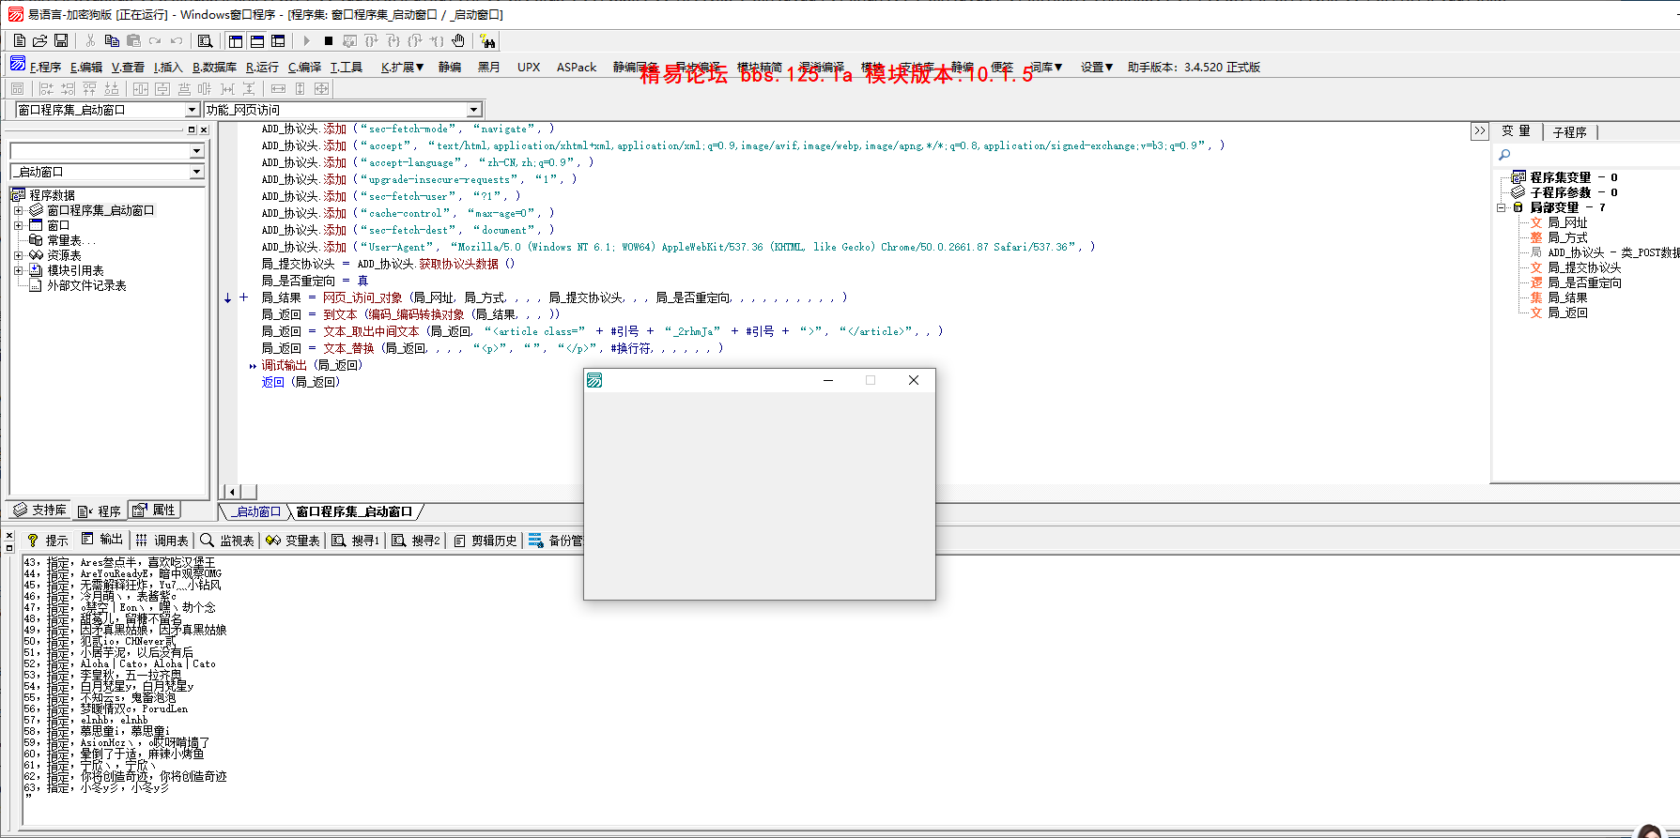Open the 窗口程序集_启动窗口 combo box dropdown
The width and height of the screenshot is (1680, 838).
pyautogui.click(x=192, y=110)
